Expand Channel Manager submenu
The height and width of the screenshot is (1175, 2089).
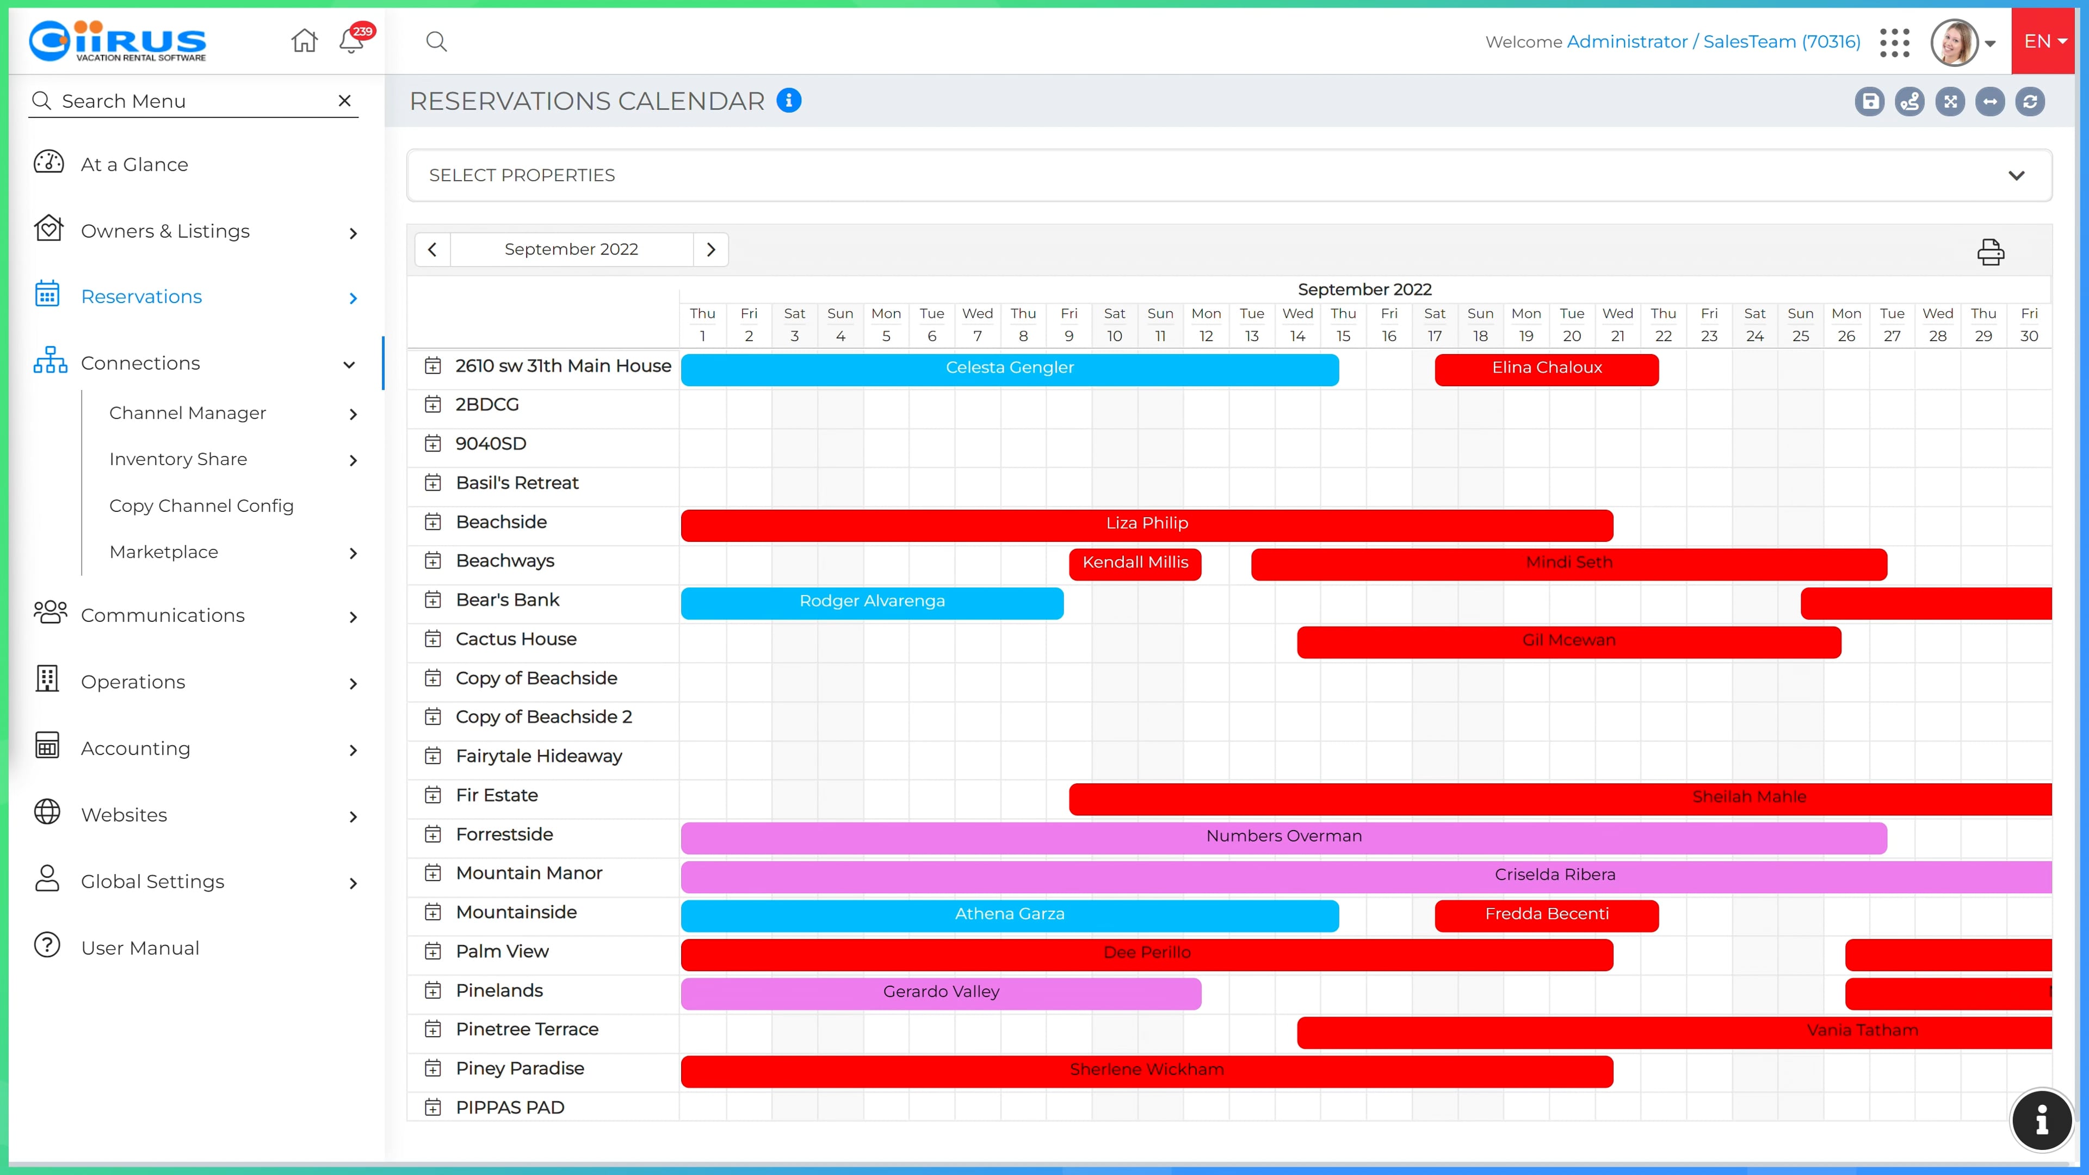233,413
